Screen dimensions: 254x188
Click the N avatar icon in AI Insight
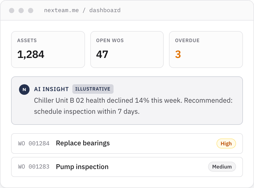(x=24, y=90)
